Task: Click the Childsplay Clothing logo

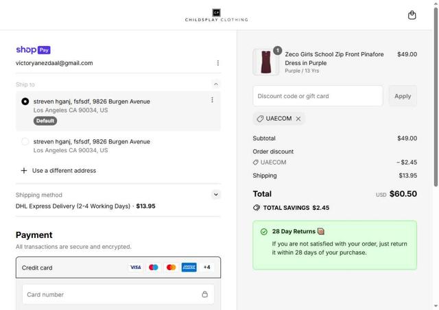Action: (217, 15)
